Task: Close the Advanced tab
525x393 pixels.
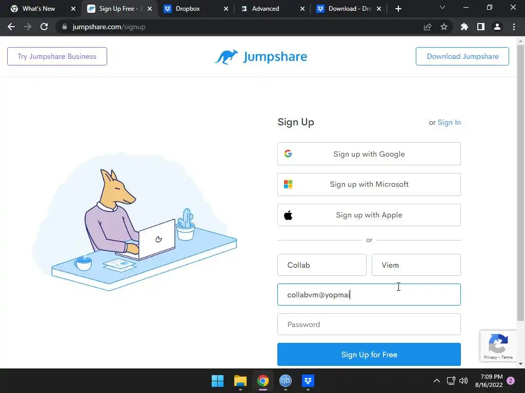Action: [x=302, y=9]
